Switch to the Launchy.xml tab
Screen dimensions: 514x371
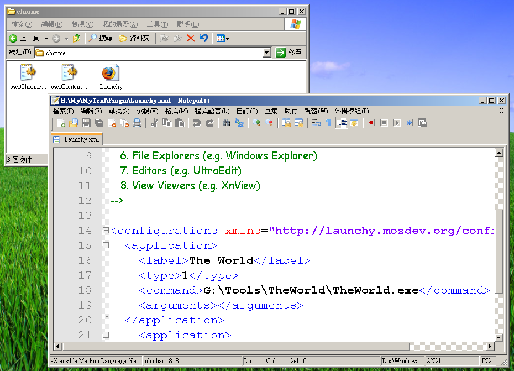click(x=76, y=139)
